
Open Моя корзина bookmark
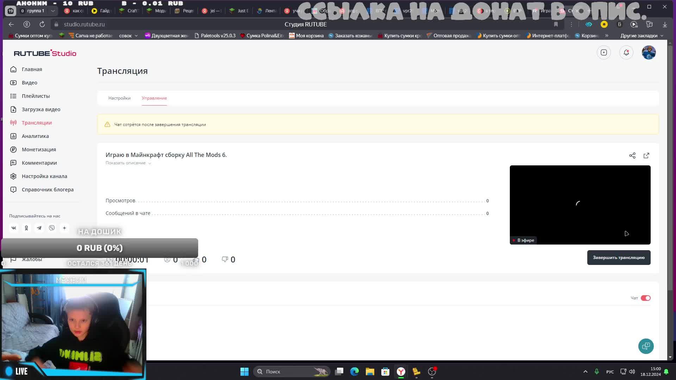(x=306, y=36)
